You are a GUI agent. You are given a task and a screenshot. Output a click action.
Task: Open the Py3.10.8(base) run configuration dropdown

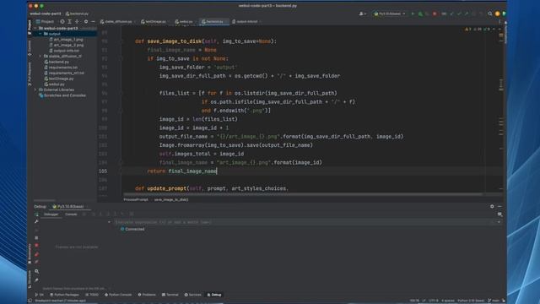click(x=390, y=14)
